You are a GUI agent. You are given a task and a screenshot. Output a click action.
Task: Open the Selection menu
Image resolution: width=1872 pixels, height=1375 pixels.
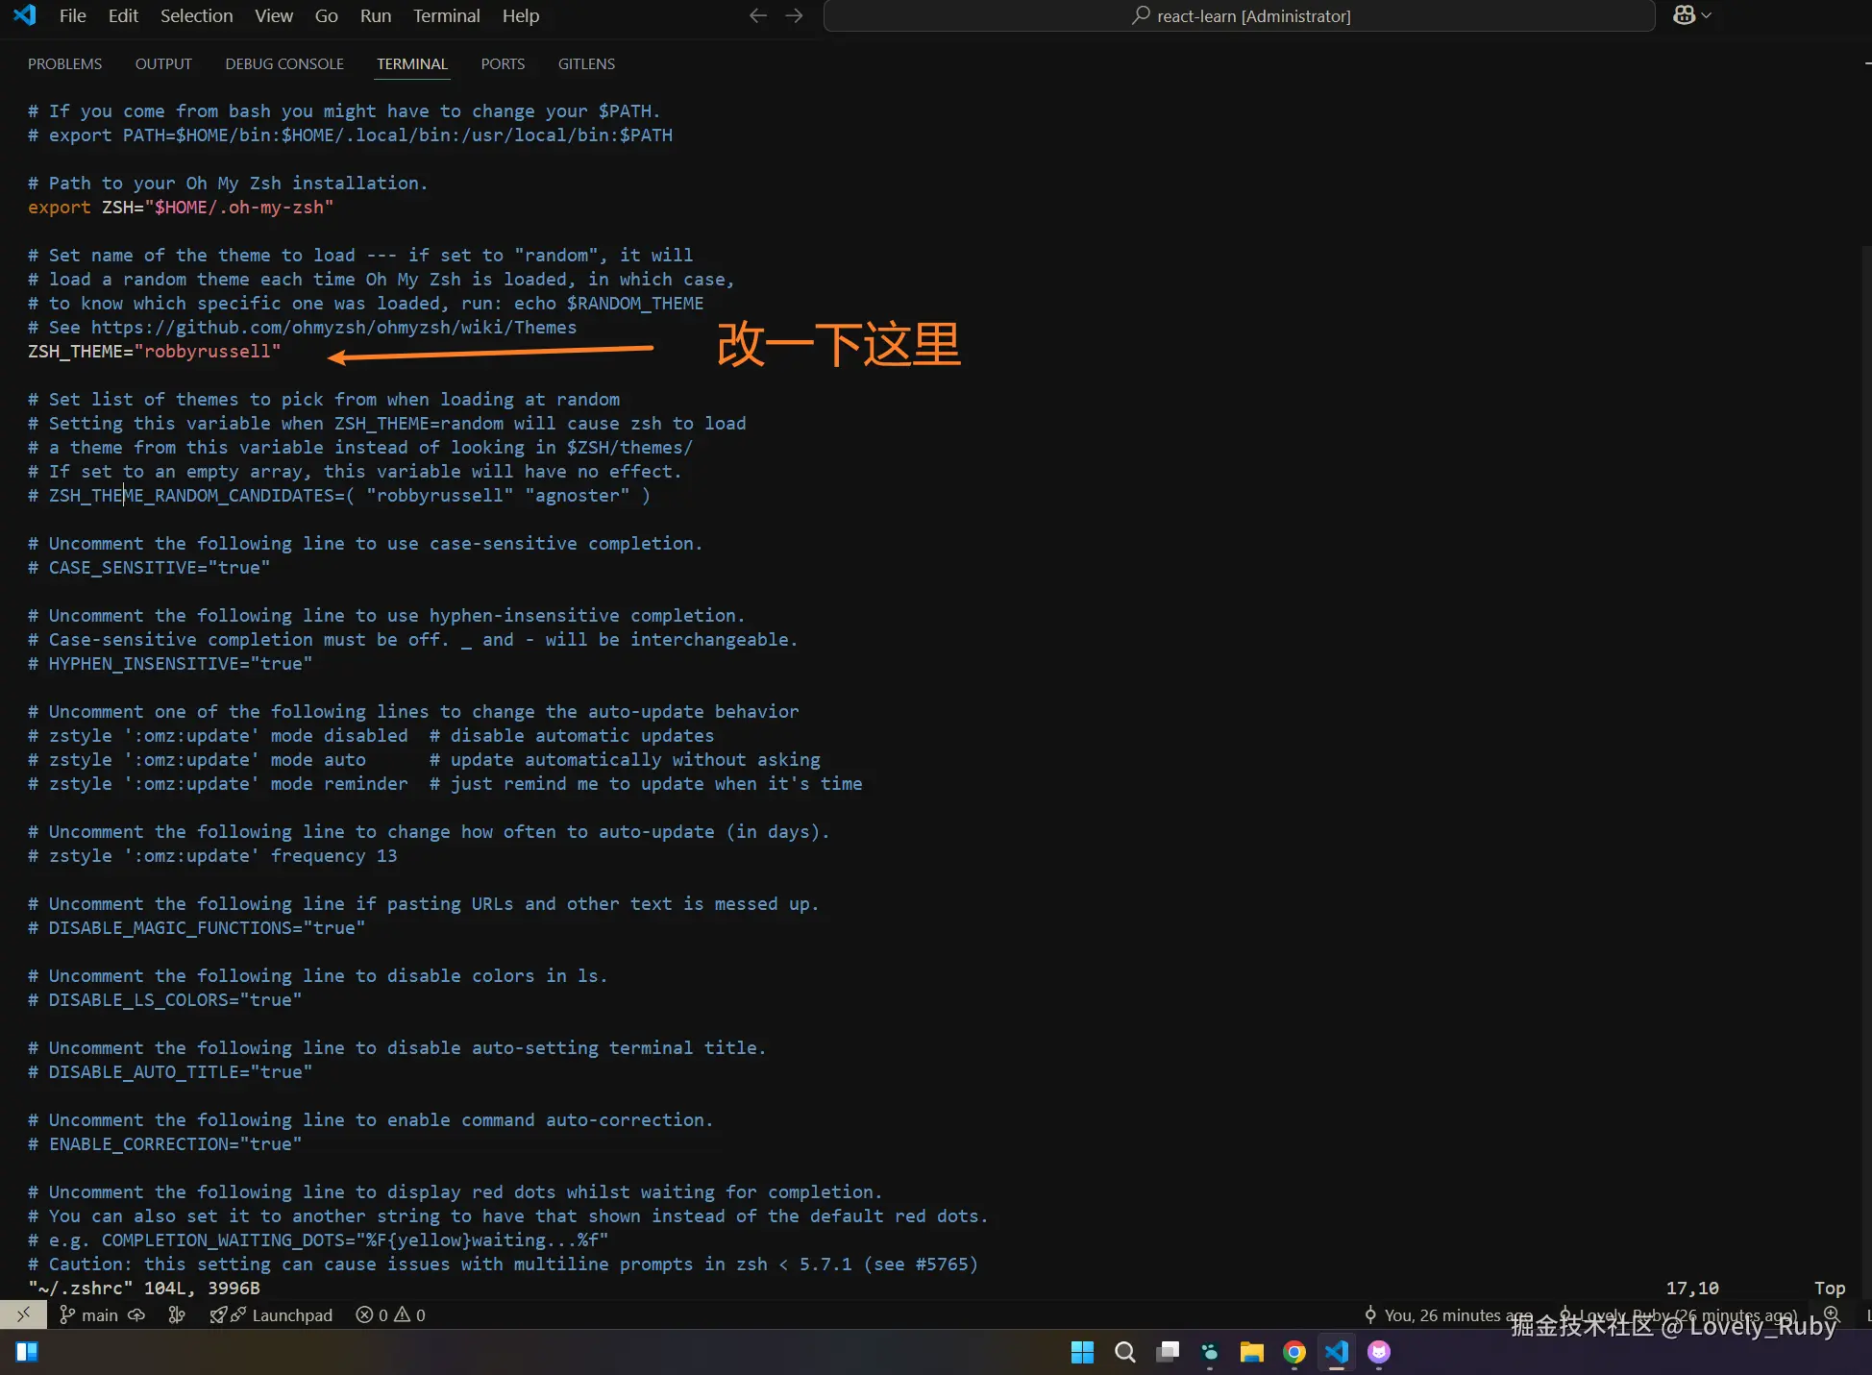pos(196,15)
